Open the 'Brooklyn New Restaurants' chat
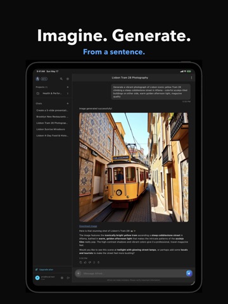 [52, 117]
